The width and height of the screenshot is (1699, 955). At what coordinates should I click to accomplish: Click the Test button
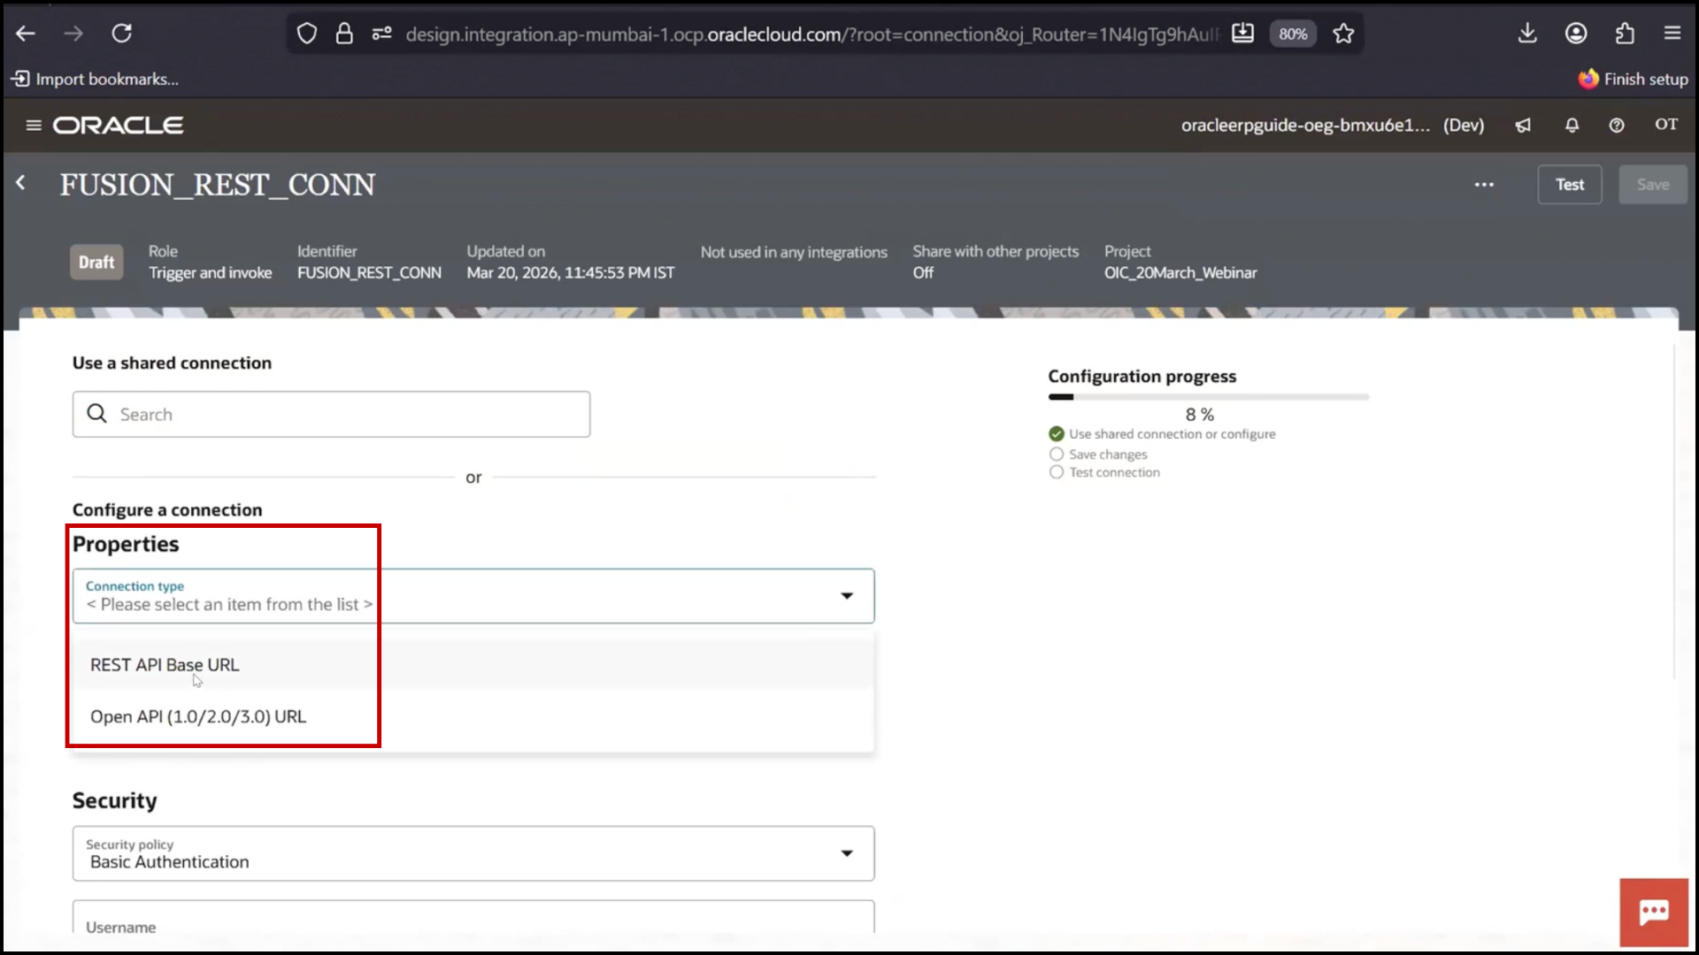(1570, 185)
